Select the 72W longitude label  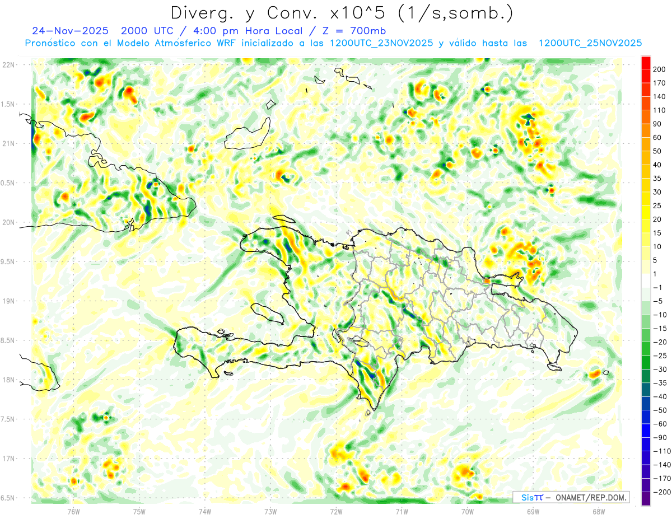click(x=336, y=511)
